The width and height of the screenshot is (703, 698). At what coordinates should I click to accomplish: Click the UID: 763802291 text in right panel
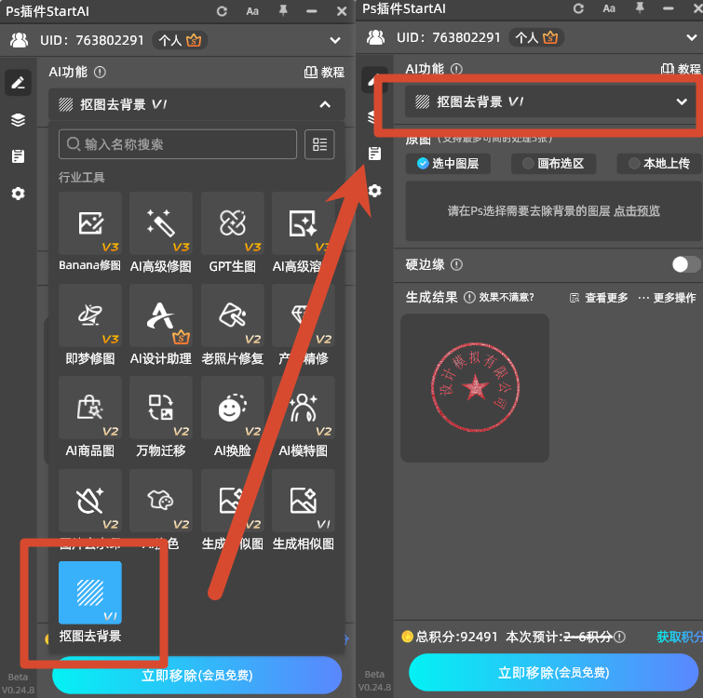(x=449, y=37)
